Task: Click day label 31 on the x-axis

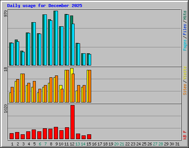Action: [x=177, y=144]
